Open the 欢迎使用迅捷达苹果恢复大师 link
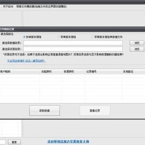The height and width of the screenshot is (145, 145). 68,141
